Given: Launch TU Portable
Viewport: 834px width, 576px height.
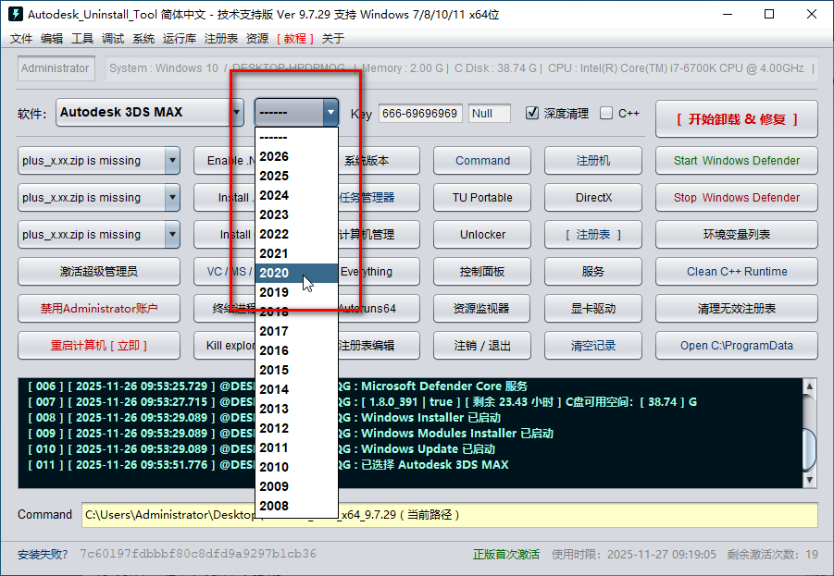Looking at the screenshot, I should click(482, 198).
